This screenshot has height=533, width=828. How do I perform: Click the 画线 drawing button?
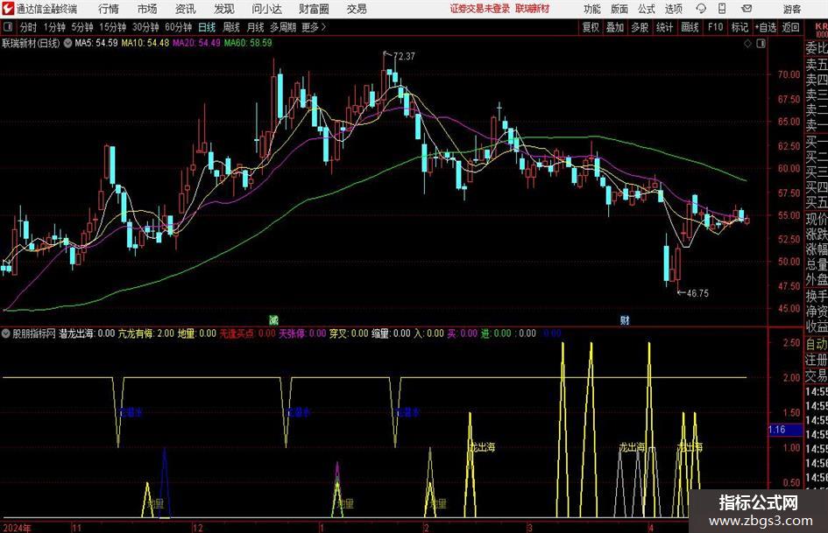coord(690,27)
